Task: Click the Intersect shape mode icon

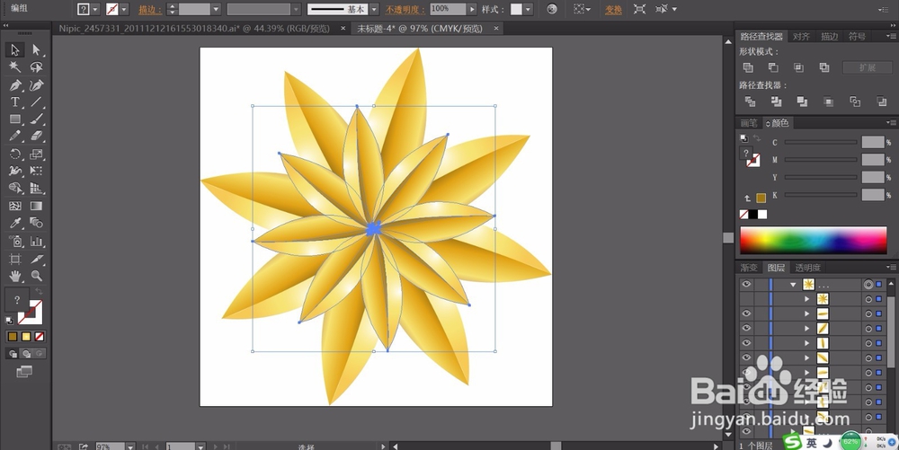Action: tap(798, 67)
